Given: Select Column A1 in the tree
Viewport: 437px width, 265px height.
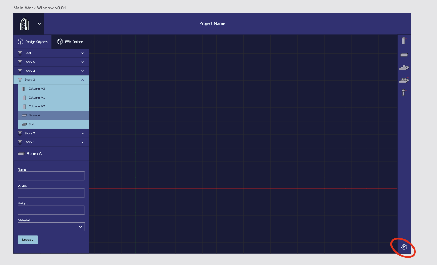Looking at the screenshot, I should pyautogui.click(x=53, y=98).
